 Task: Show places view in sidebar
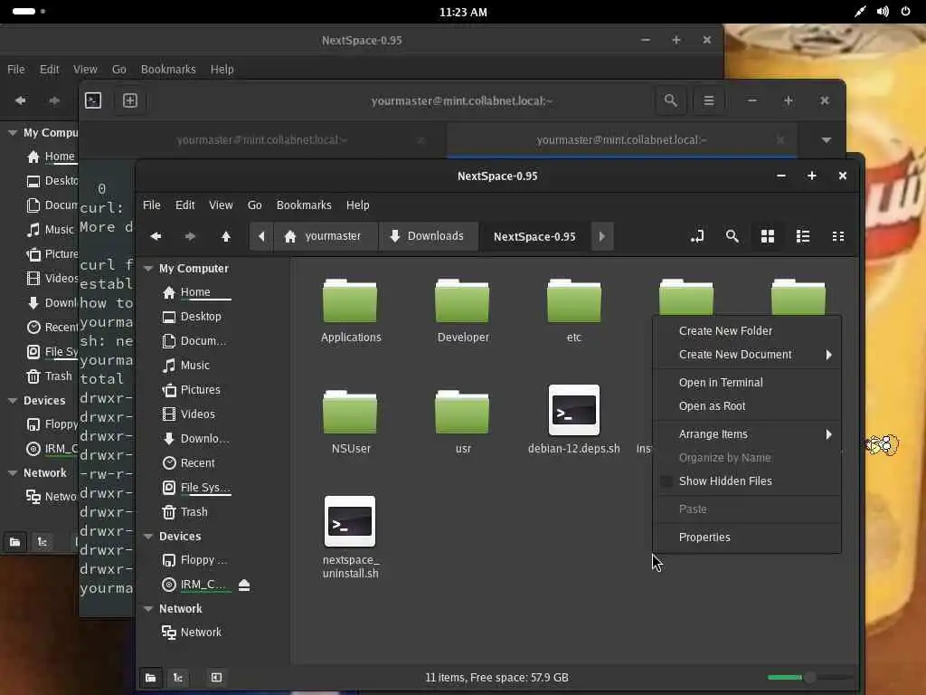150,678
